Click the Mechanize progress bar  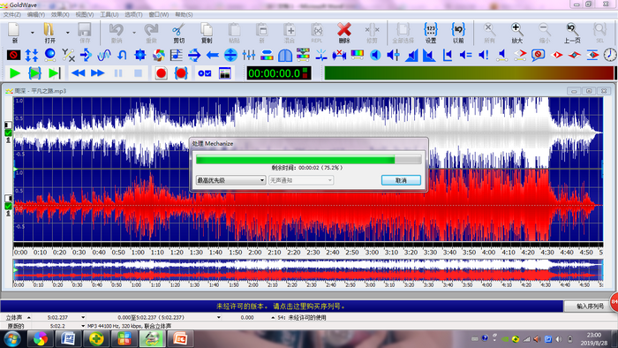tap(309, 160)
